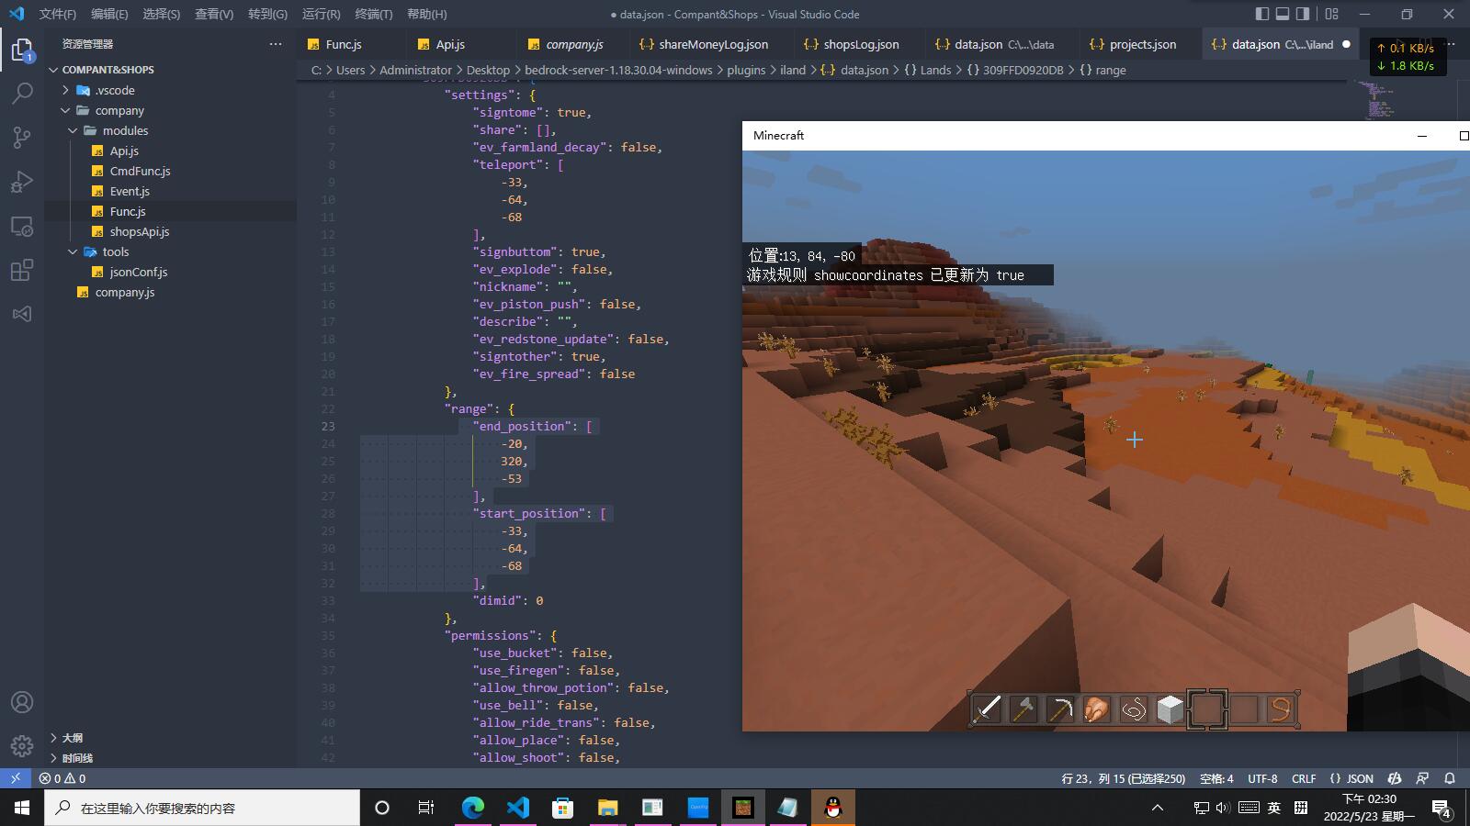This screenshot has width=1470, height=826.
Task: Toggle the bottom panel visibility
Action: [1283, 14]
